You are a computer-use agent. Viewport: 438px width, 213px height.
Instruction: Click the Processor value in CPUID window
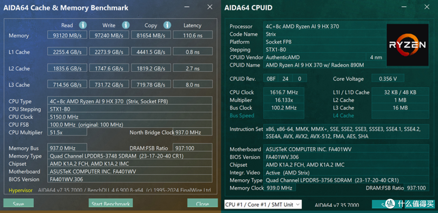pos(325,26)
